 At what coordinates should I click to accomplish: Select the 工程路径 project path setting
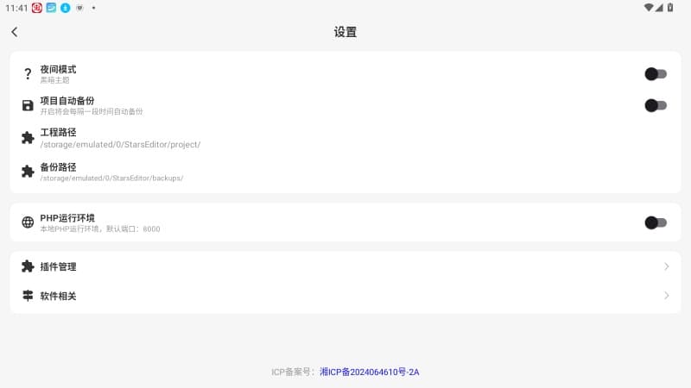point(119,138)
